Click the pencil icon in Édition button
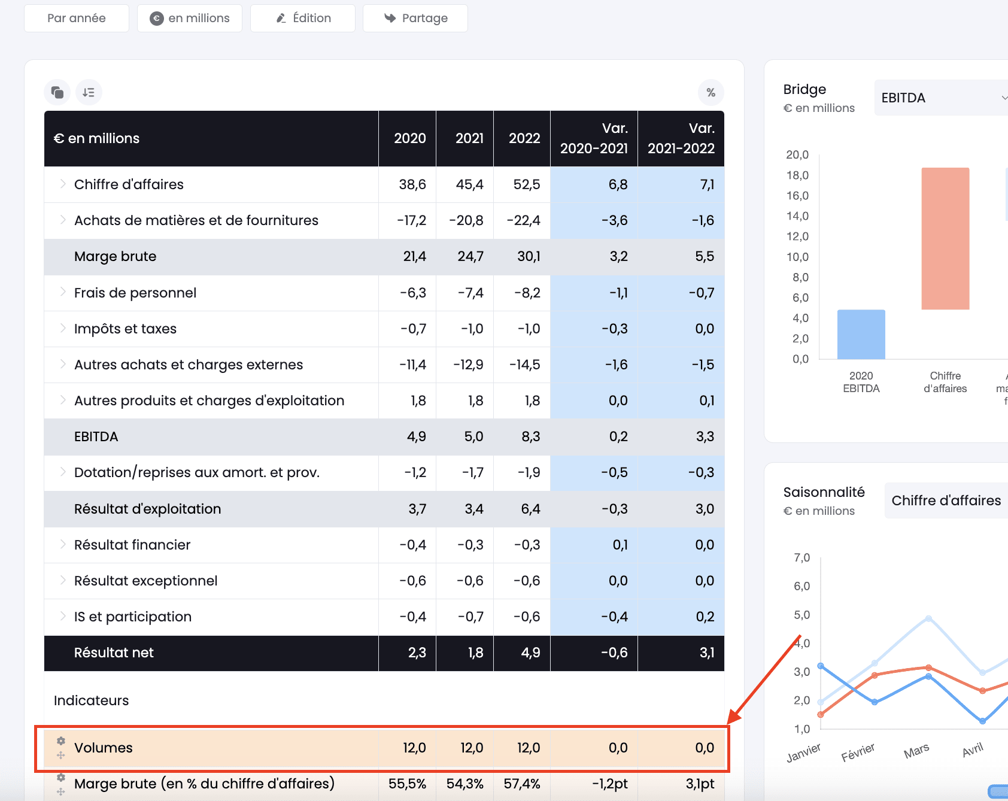 [281, 19]
